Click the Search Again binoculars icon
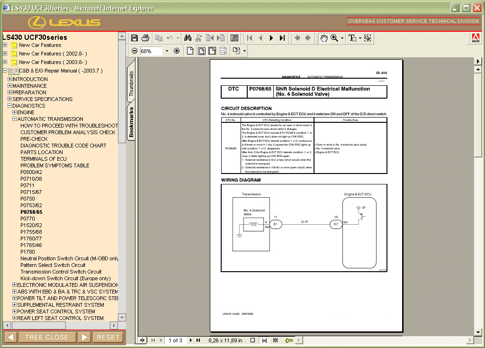 (x=198, y=38)
